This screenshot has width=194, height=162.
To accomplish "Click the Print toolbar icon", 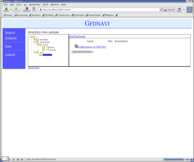I will coord(179,9).
